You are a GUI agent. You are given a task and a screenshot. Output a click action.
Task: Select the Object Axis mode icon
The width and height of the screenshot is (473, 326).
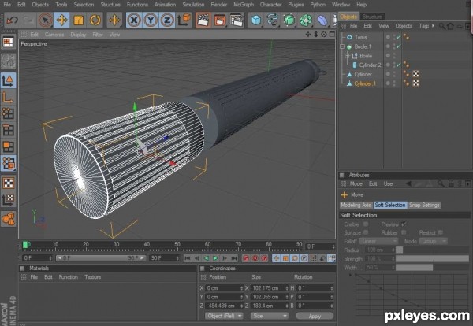(8, 98)
